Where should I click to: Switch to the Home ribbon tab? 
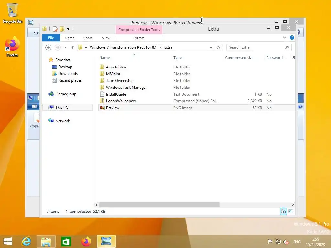pyautogui.click(x=69, y=38)
